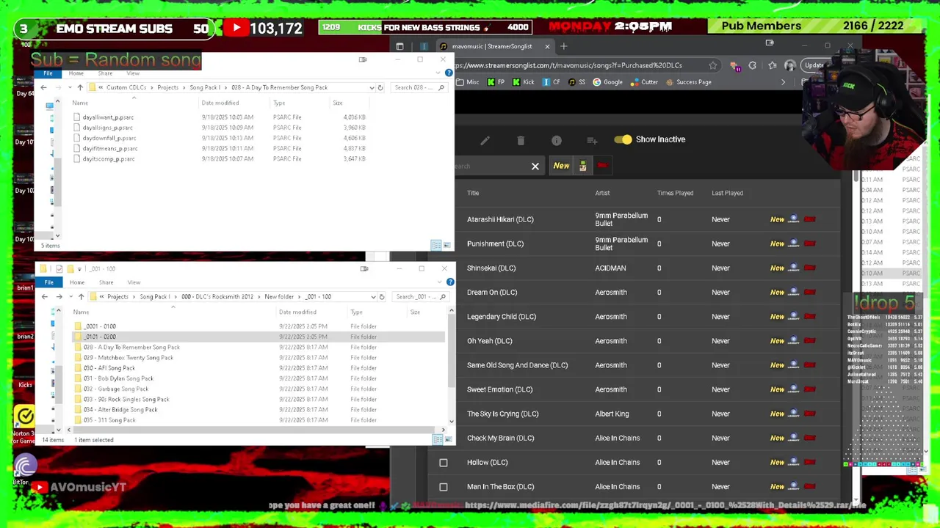Close the mavomusic StreamerSonglist tab
Viewport: 940px width, 528px height.
pyautogui.click(x=547, y=46)
